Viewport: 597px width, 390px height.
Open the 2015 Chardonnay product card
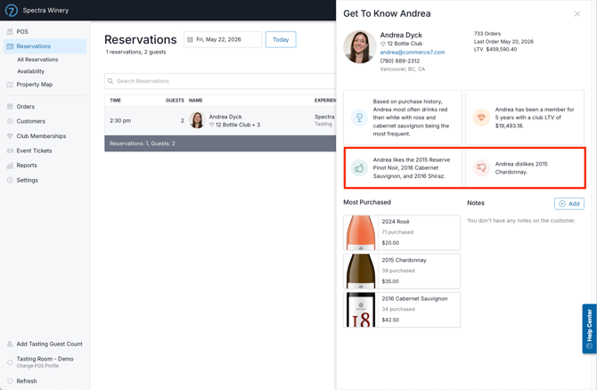pos(402,271)
